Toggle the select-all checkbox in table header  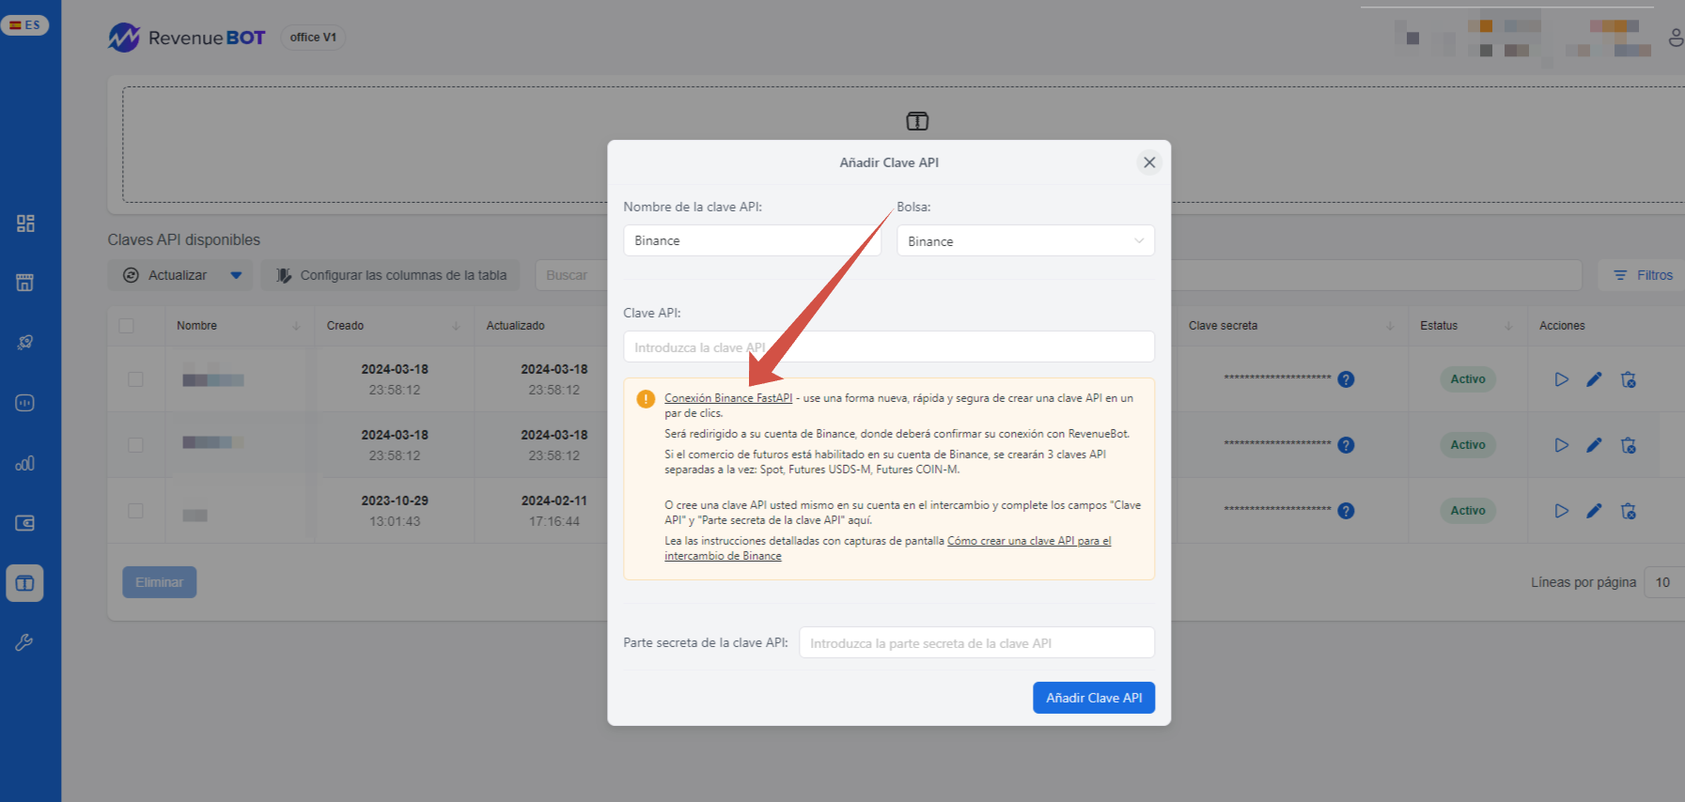[126, 326]
